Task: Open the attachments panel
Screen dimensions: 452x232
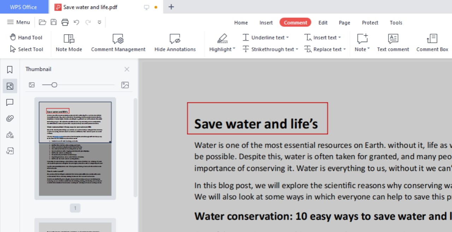Action: pyautogui.click(x=10, y=118)
